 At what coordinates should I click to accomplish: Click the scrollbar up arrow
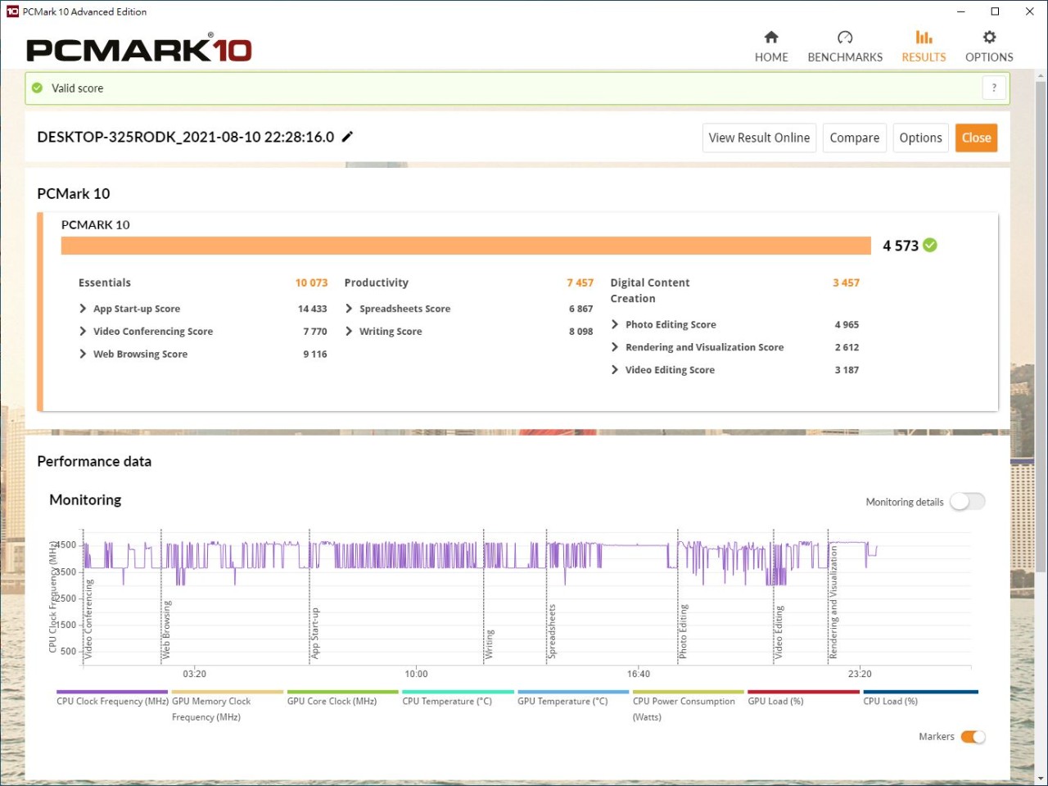(1041, 76)
